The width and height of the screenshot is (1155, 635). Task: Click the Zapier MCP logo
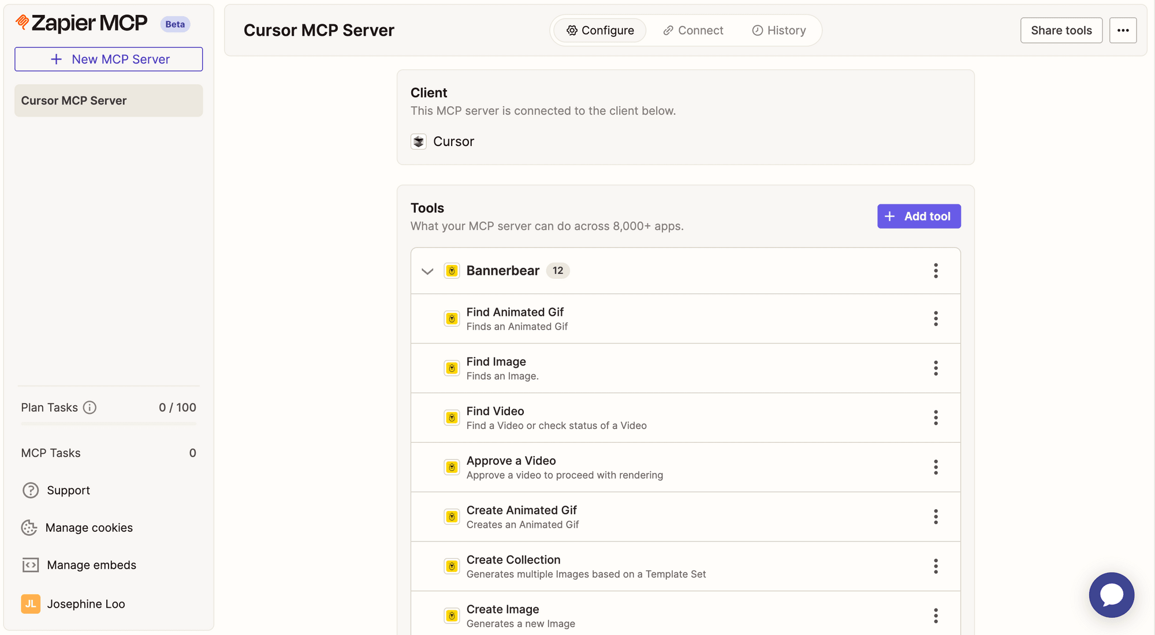(81, 23)
